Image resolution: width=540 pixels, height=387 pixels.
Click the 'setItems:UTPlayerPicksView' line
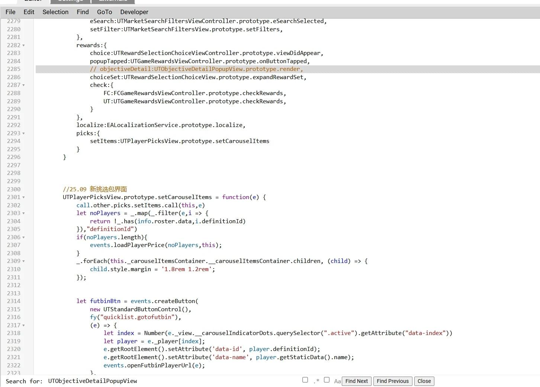tap(180, 141)
